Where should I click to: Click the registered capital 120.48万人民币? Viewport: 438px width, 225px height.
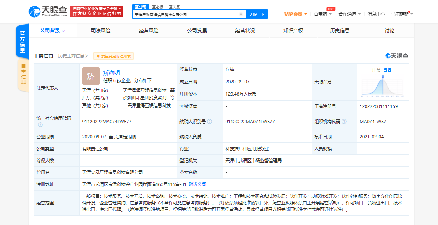(241, 94)
